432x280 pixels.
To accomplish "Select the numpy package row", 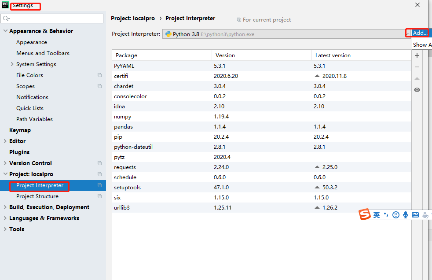I will 262,117.
